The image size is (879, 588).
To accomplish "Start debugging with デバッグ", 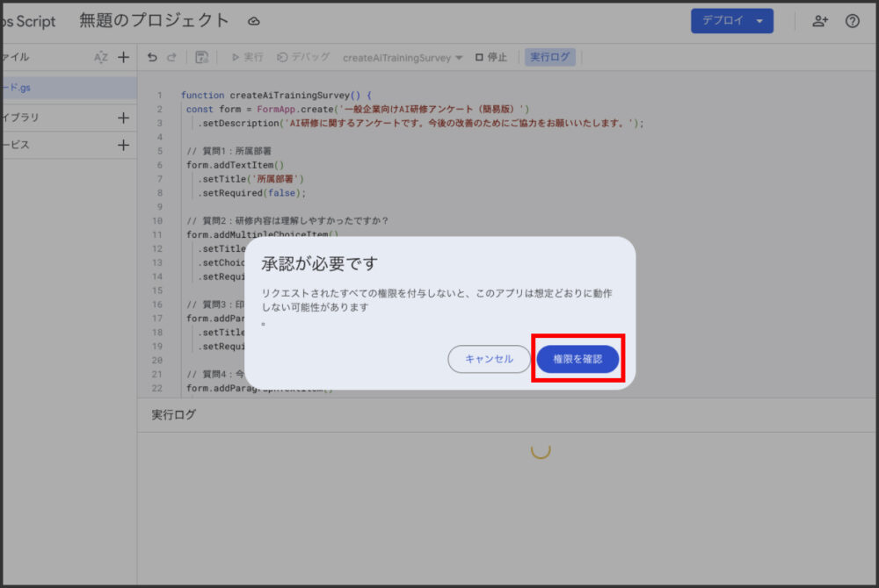I will pyautogui.click(x=303, y=56).
